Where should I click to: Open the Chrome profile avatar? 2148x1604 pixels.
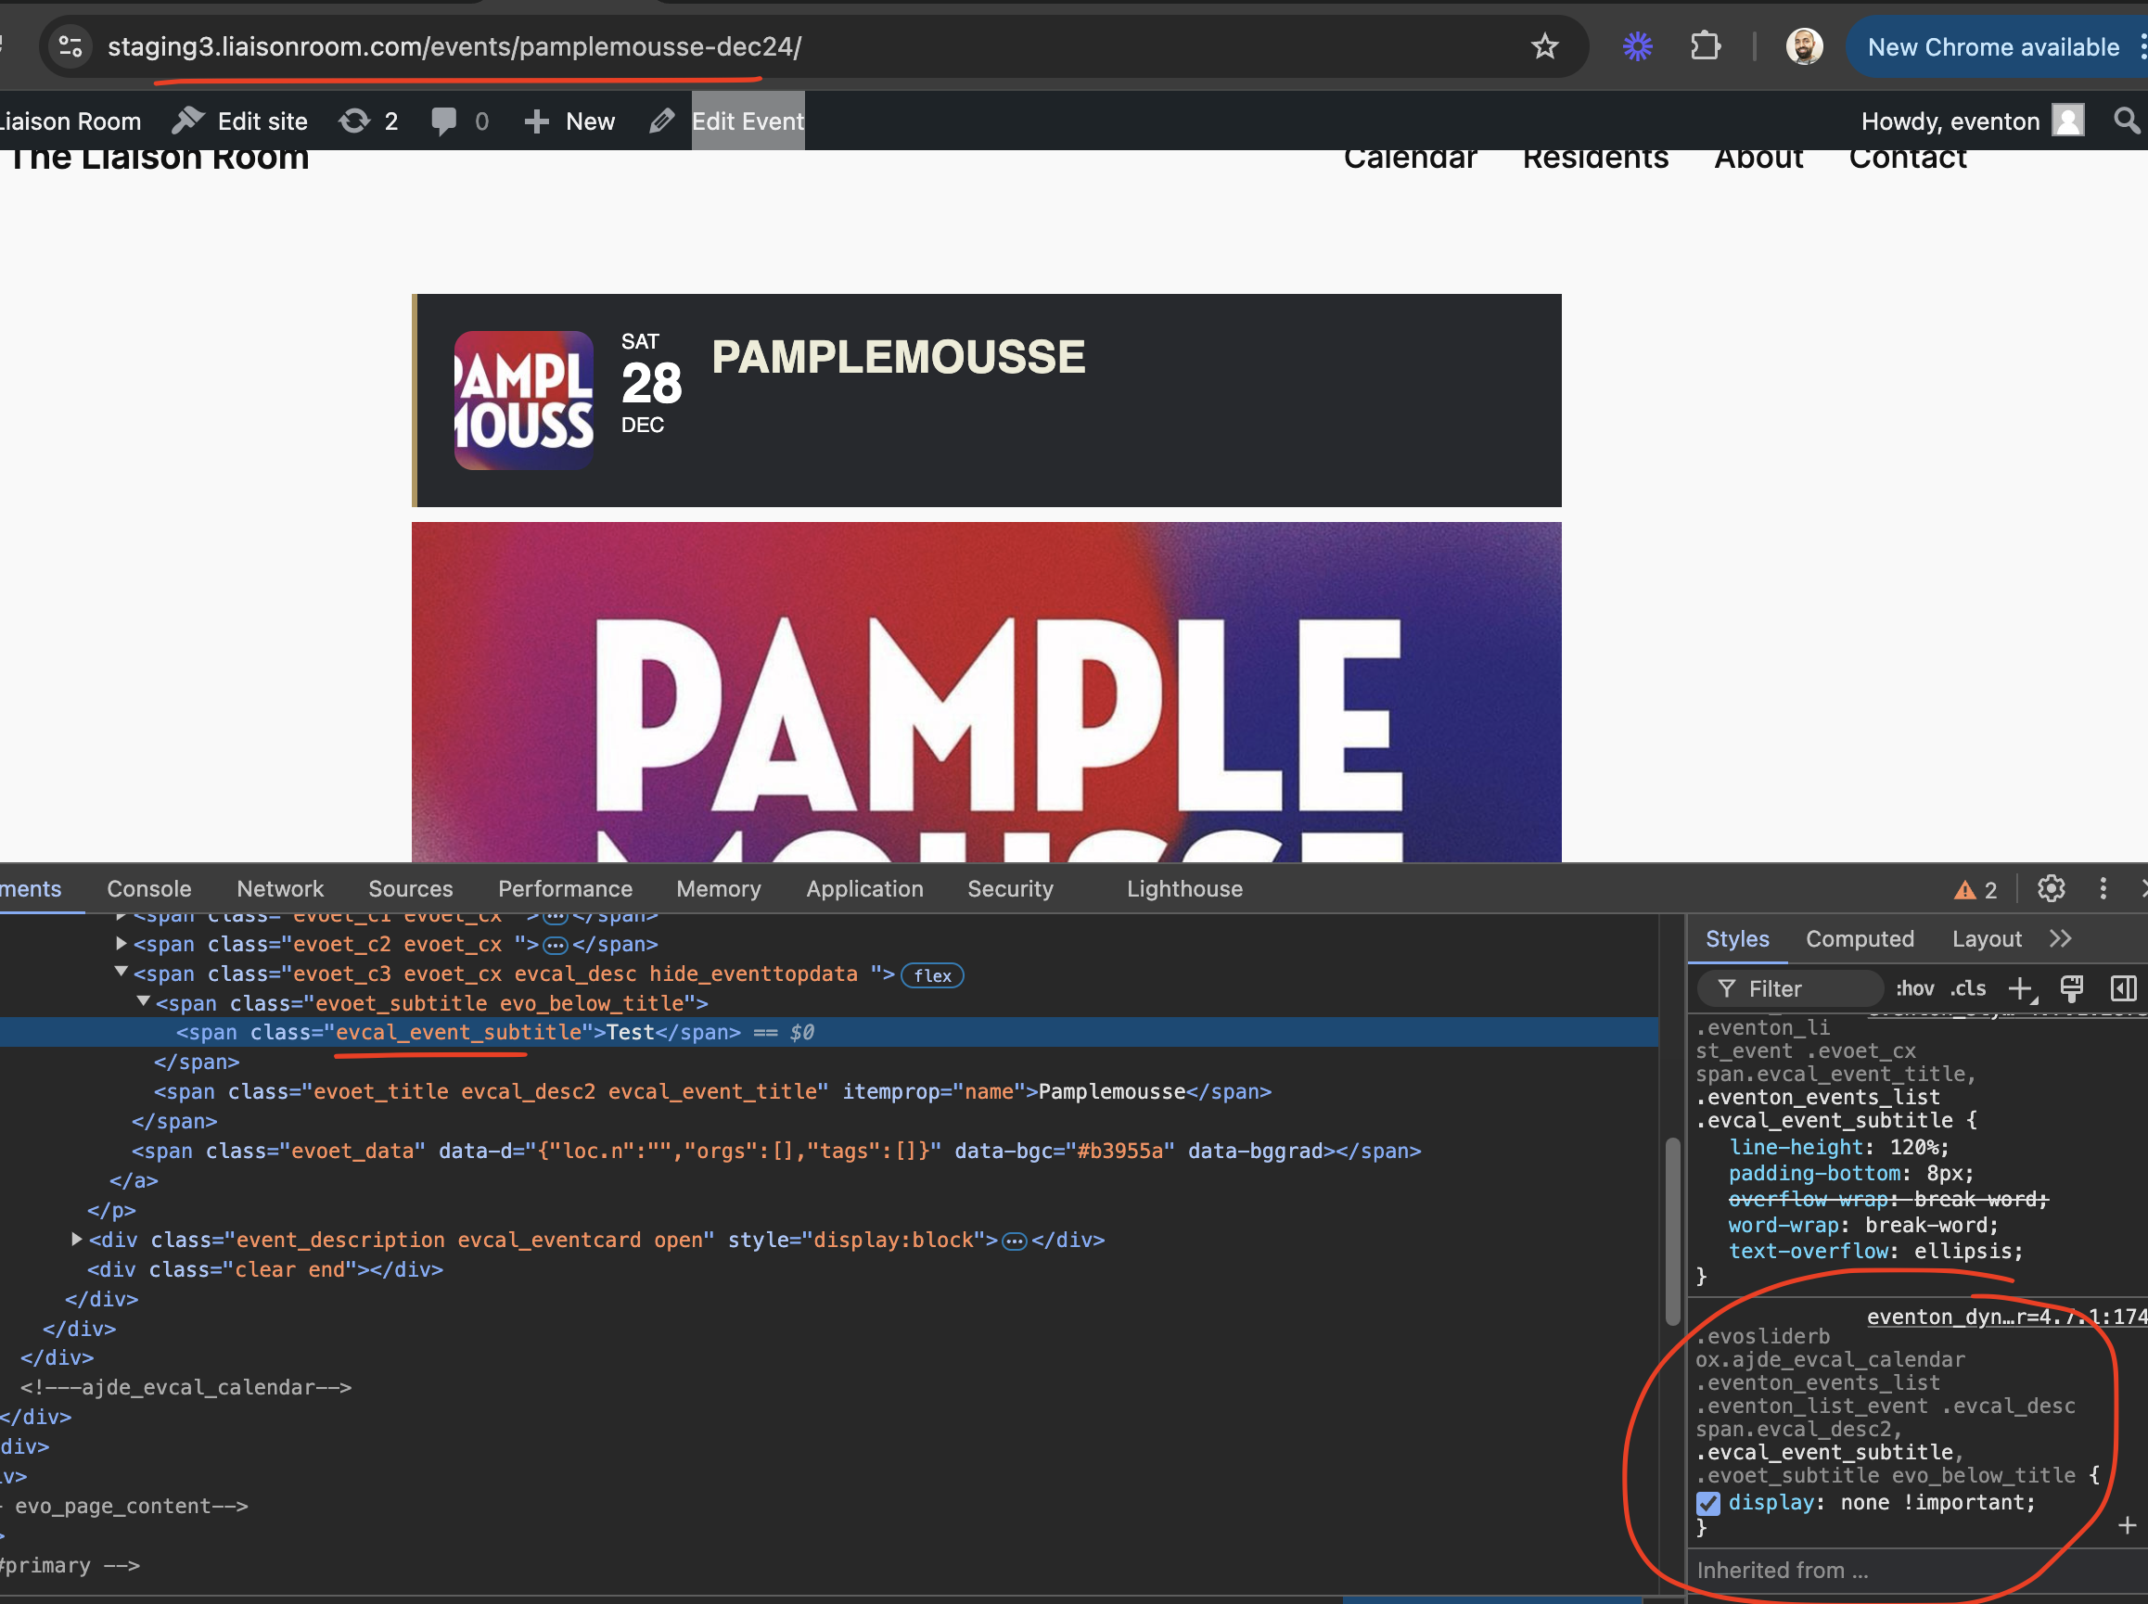(1804, 46)
